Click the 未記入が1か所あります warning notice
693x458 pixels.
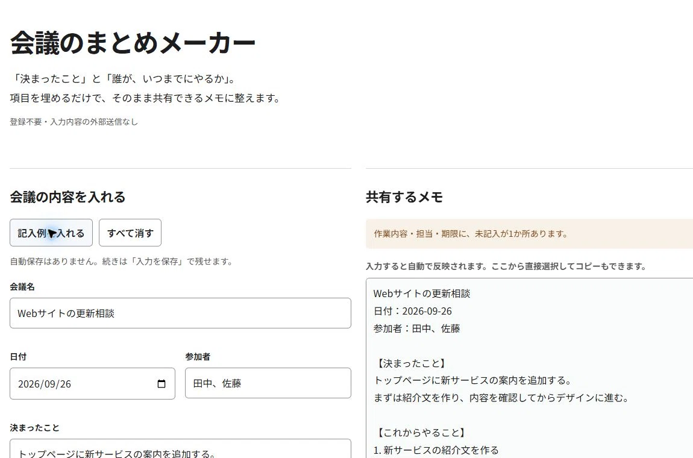coord(530,233)
